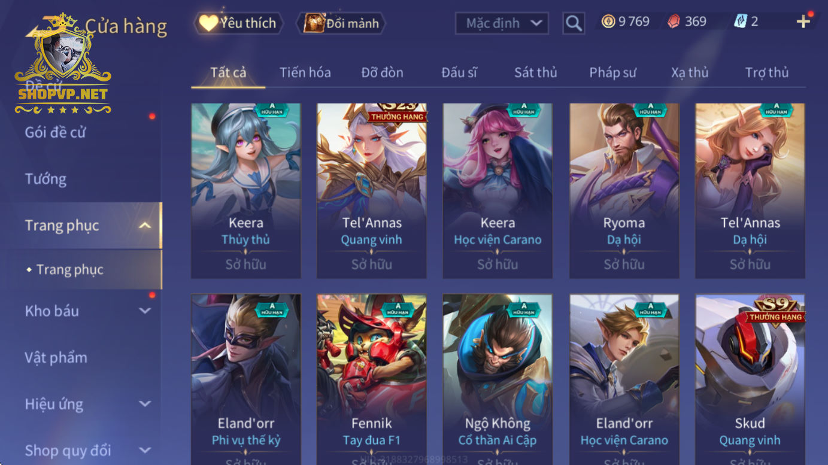Select Keera Thủy thủ skin card
The image size is (828, 465).
(x=246, y=191)
